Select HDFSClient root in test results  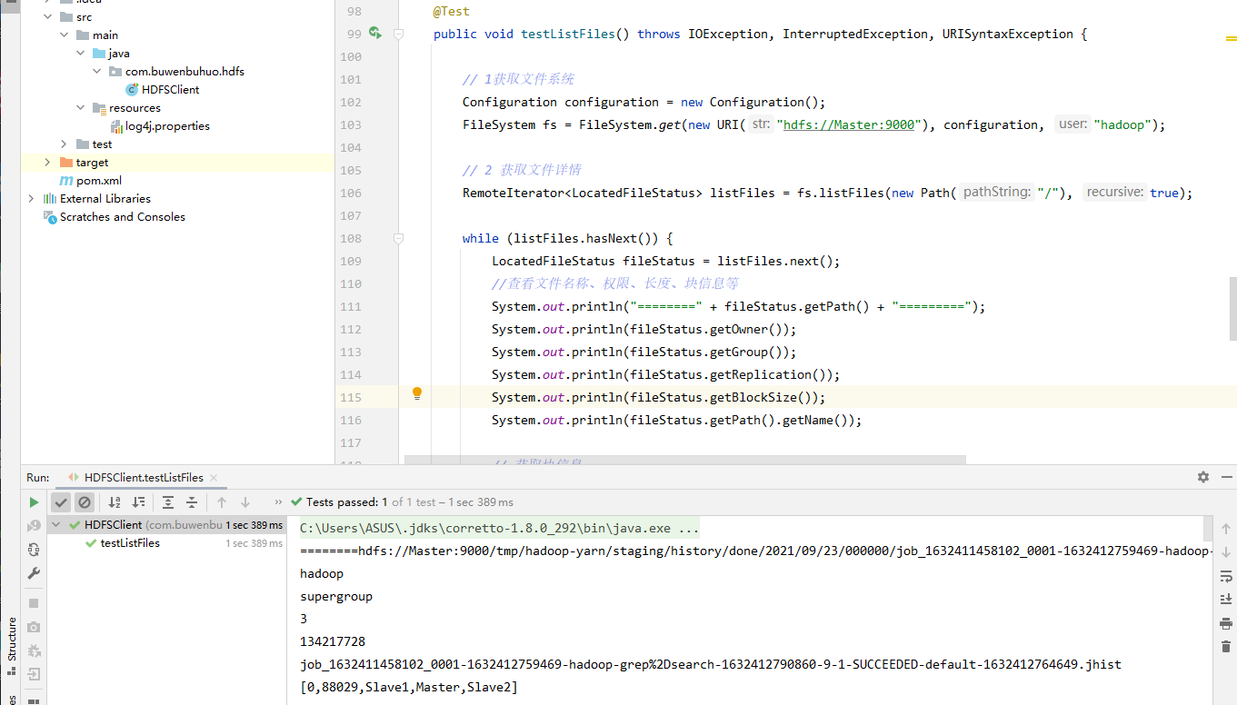coord(113,525)
